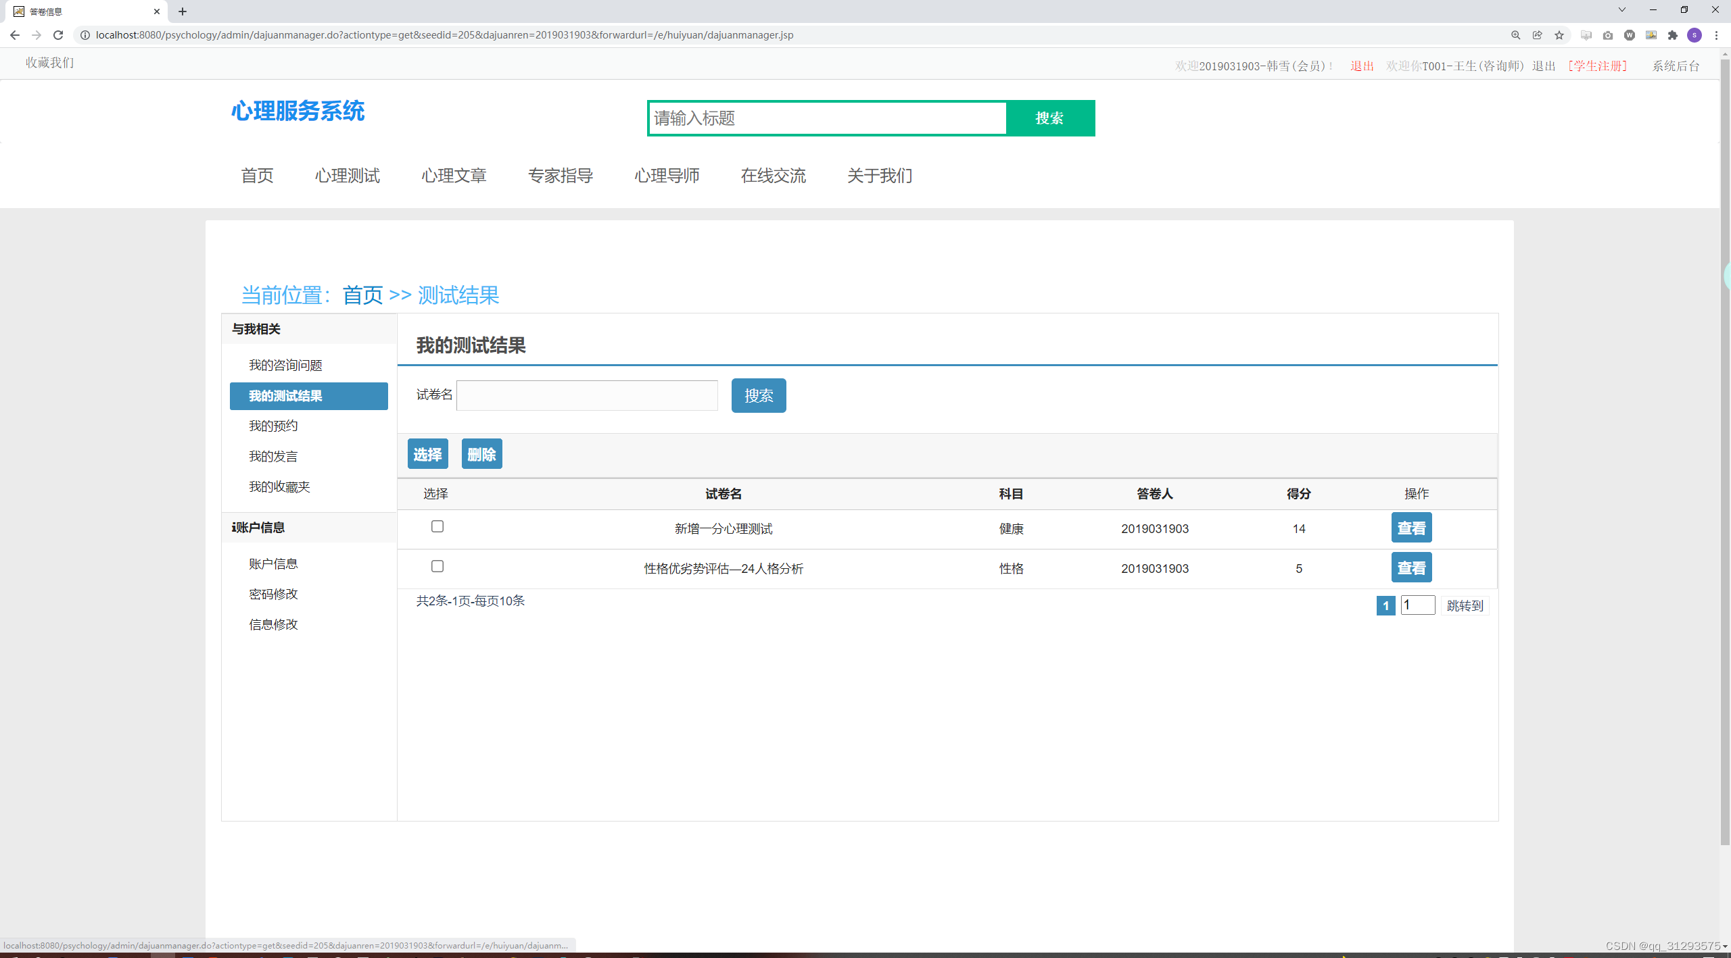Select 我的预约 in the sidebar

pyautogui.click(x=273, y=426)
